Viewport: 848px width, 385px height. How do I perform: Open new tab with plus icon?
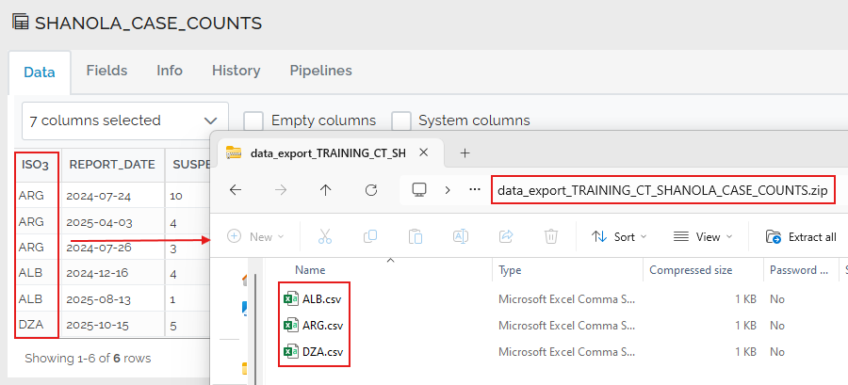point(465,152)
